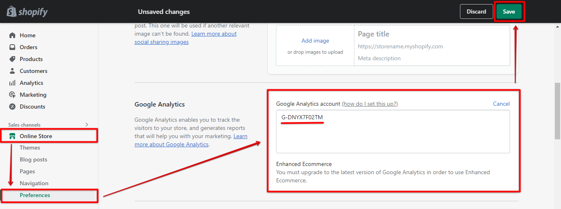This screenshot has height=209, width=561.
Task: Click the Marketing target icon
Action: pos(12,95)
